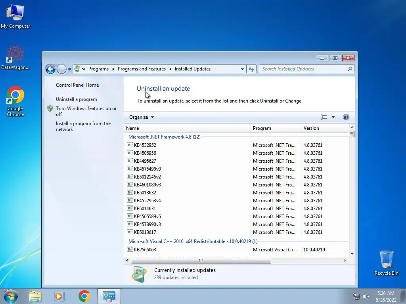Collapse Microsoft .NET Framework 4.8 group
Screen dimensions: 406x304
165,137
